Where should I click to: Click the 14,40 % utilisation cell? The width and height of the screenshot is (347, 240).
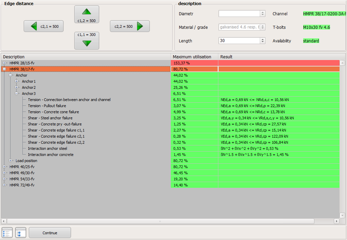click(194, 185)
